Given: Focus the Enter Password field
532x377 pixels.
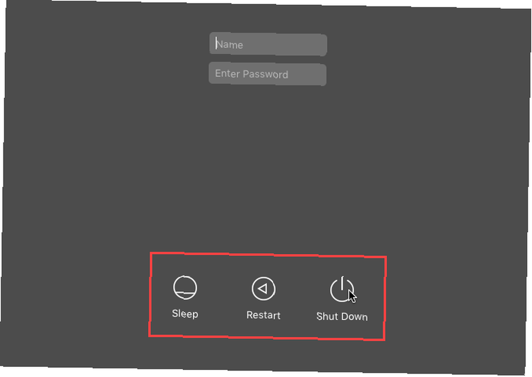Looking at the screenshot, I should (268, 74).
